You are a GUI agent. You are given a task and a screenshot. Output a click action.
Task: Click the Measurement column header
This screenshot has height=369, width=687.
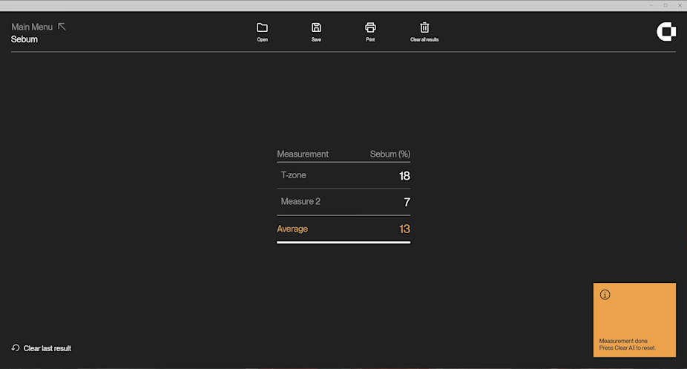point(303,154)
